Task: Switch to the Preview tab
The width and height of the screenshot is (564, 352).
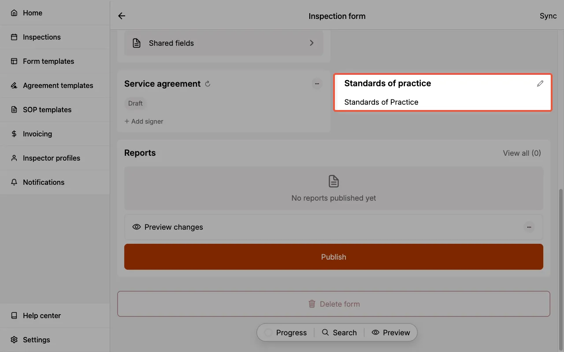Action: [391, 332]
